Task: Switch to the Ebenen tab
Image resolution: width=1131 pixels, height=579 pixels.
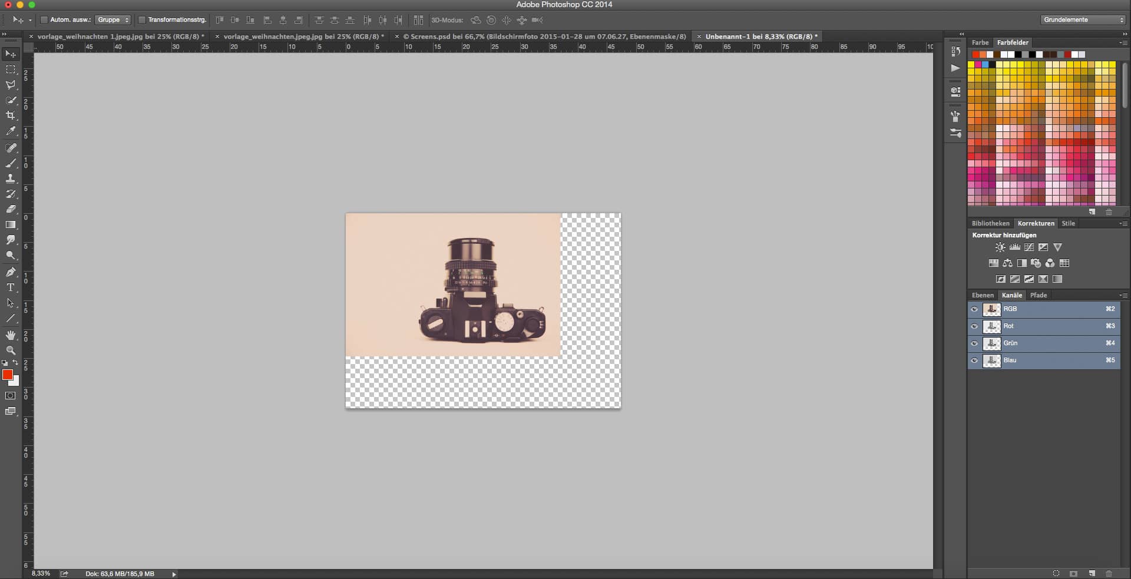Action: [x=983, y=295]
